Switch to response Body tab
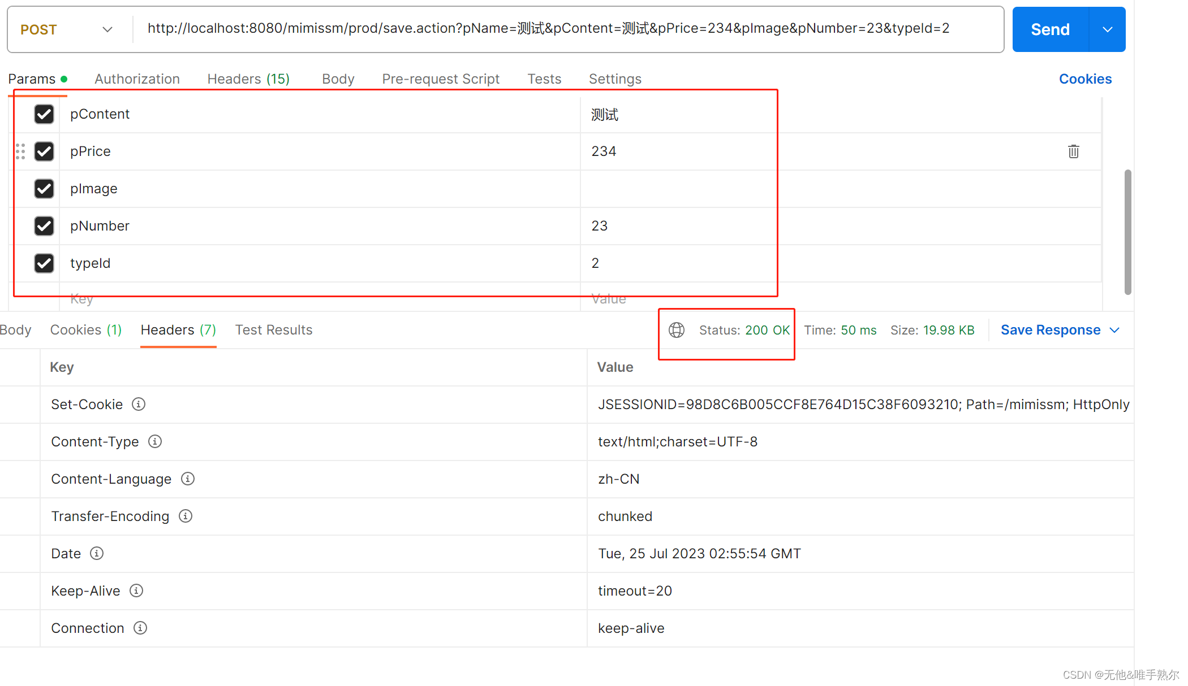The image size is (1188, 686). [16, 330]
